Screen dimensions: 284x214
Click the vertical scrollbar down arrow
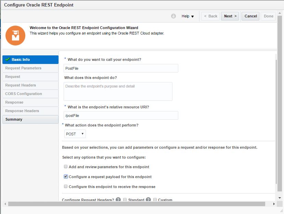coord(280,198)
